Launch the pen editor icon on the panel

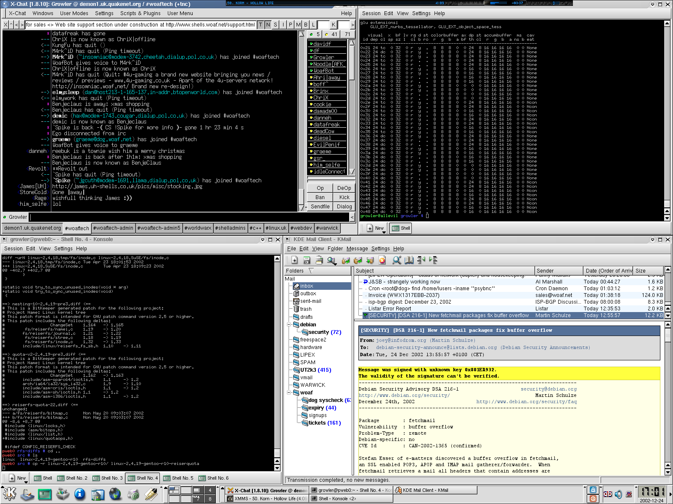tap(151, 494)
